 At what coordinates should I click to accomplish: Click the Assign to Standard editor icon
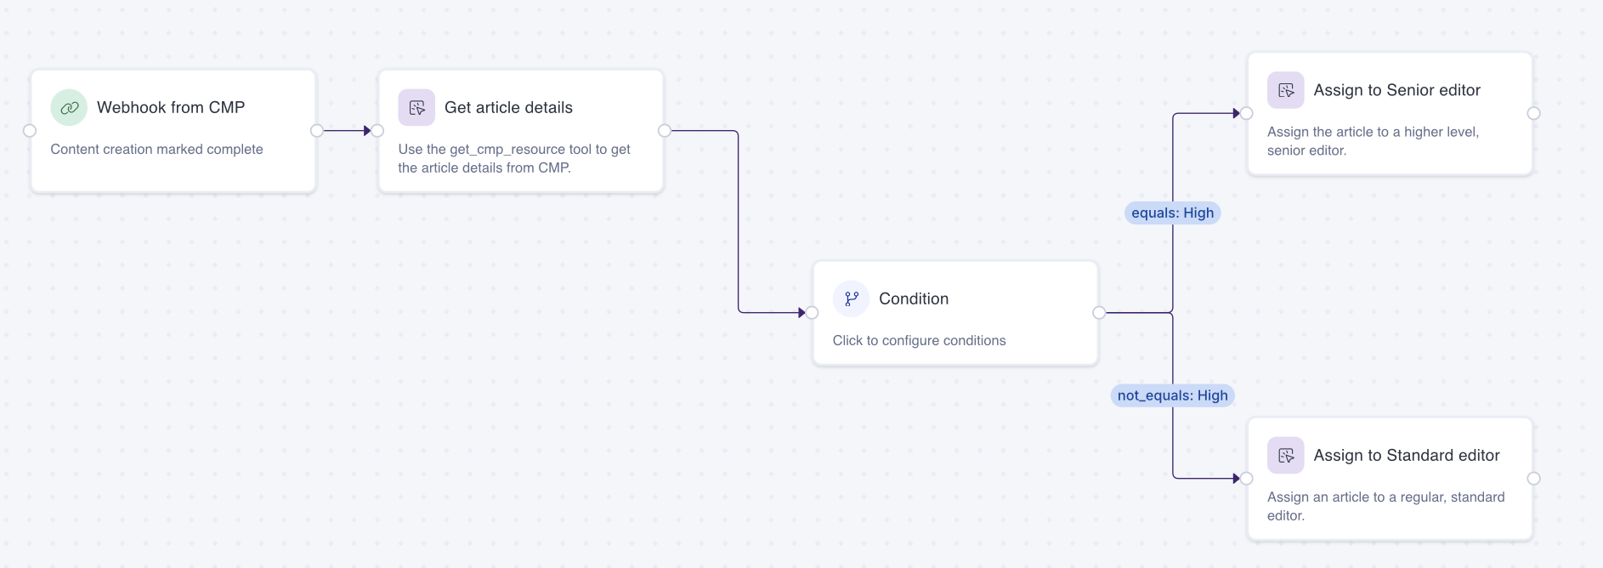click(1285, 456)
